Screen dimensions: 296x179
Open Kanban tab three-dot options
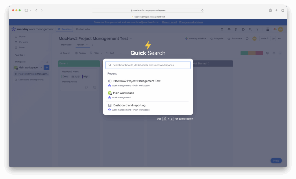pyautogui.click(x=87, y=45)
